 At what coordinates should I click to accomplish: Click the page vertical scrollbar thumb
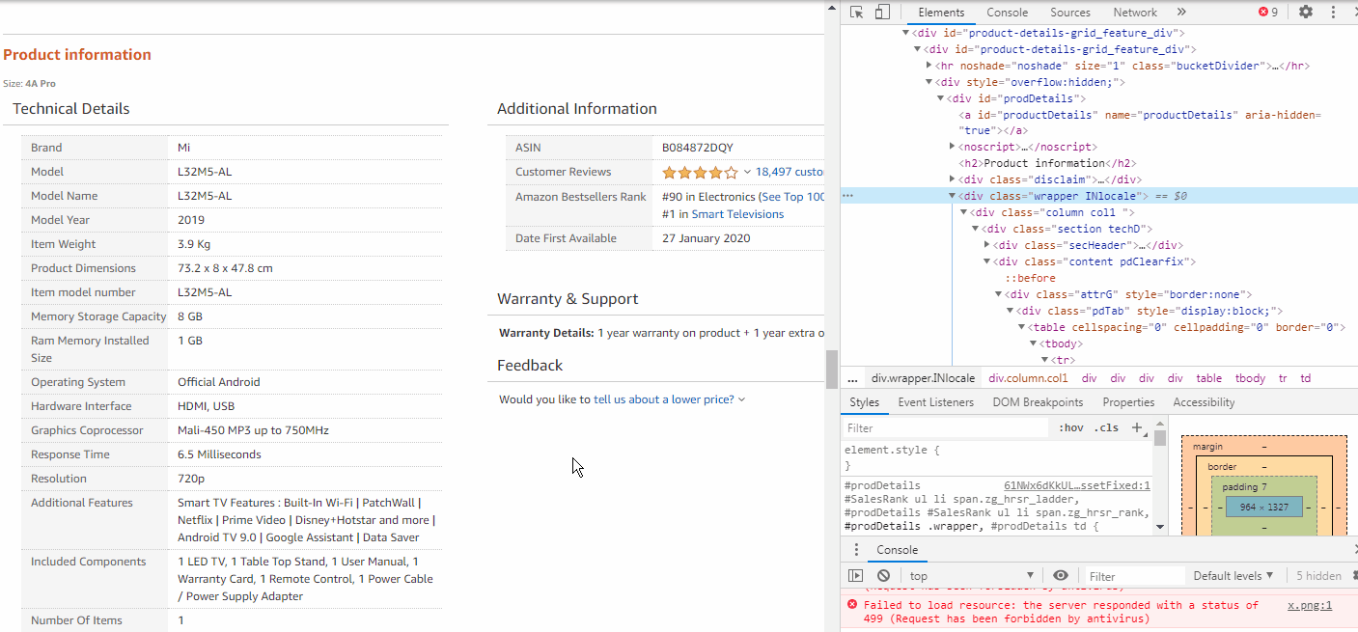pos(830,368)
